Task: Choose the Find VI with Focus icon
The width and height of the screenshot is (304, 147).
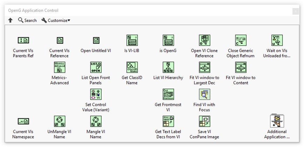Action: 204,94
